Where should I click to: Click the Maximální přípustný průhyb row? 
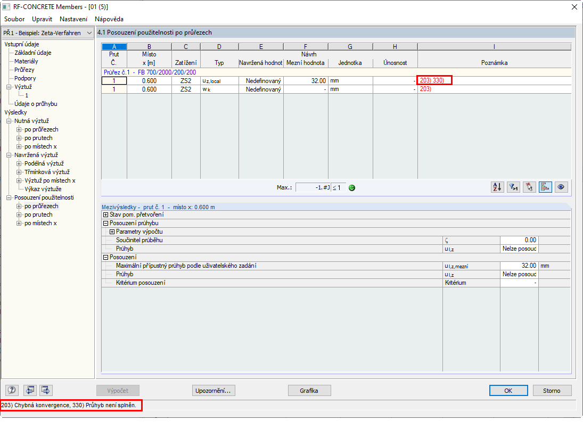pos(336,266)
